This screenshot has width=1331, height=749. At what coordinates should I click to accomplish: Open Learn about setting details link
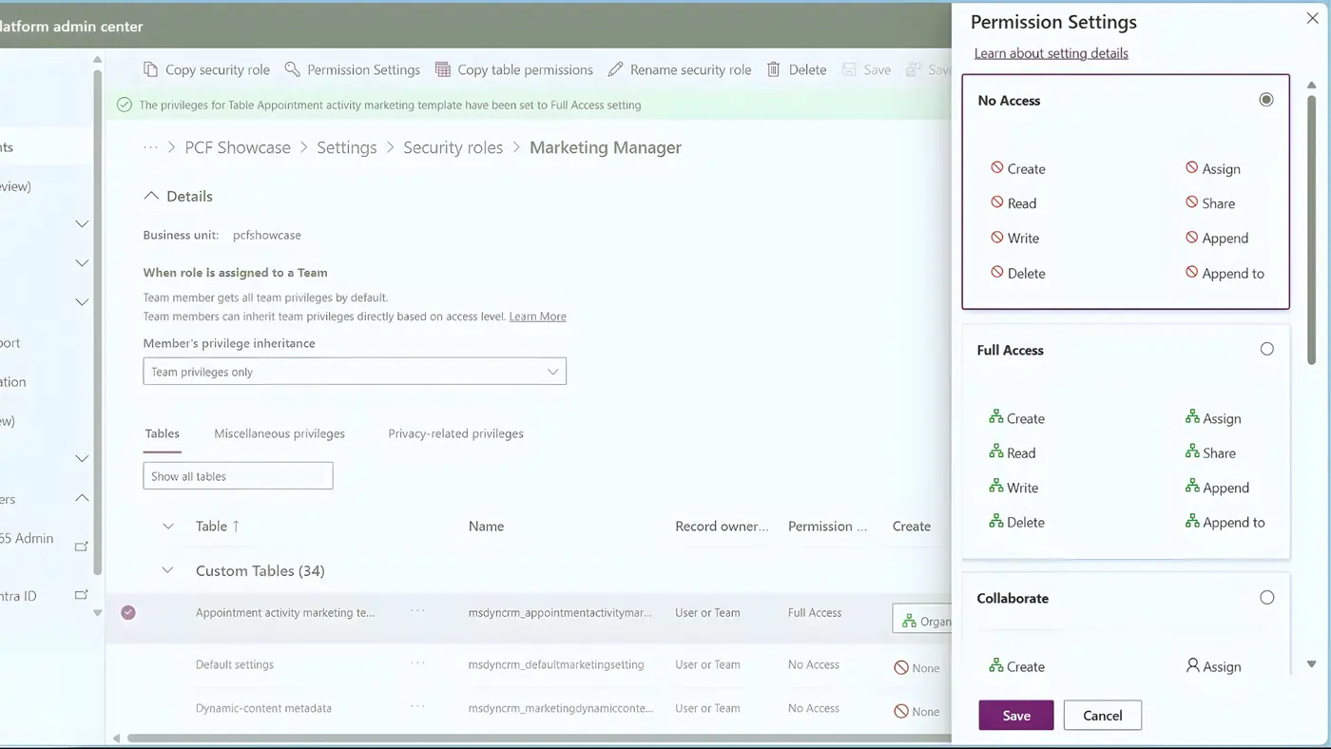click(x=1051, y=53)
